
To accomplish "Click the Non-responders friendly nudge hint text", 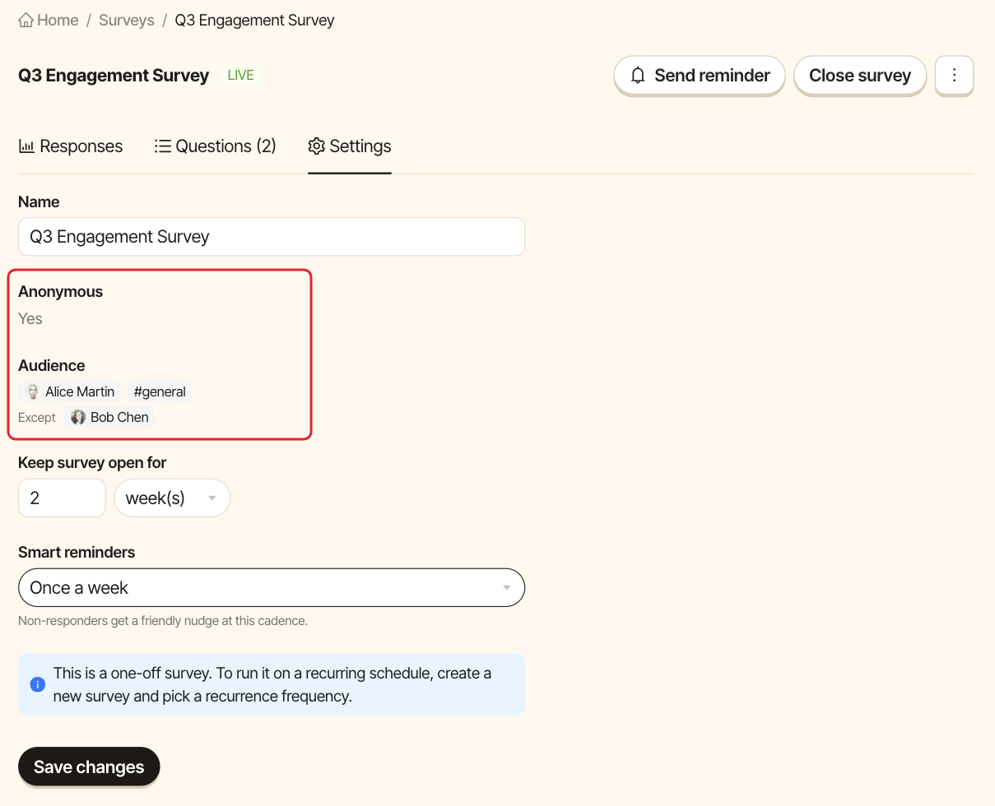I will pos(163,620).
